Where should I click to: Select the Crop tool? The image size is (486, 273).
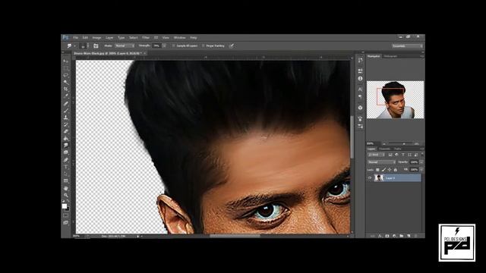click(x=66, y=89)
